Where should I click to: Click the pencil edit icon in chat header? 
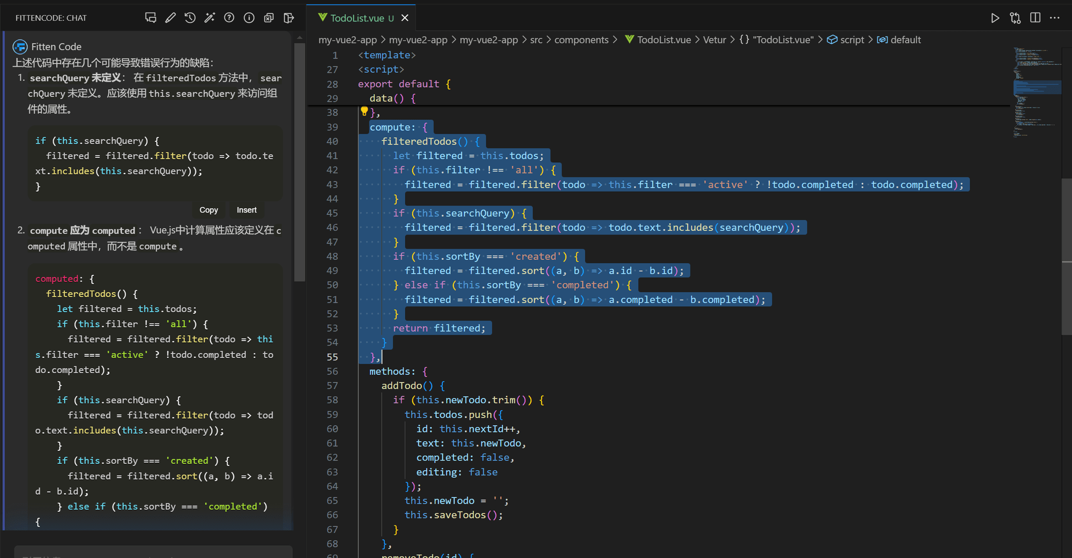point(170,18)
